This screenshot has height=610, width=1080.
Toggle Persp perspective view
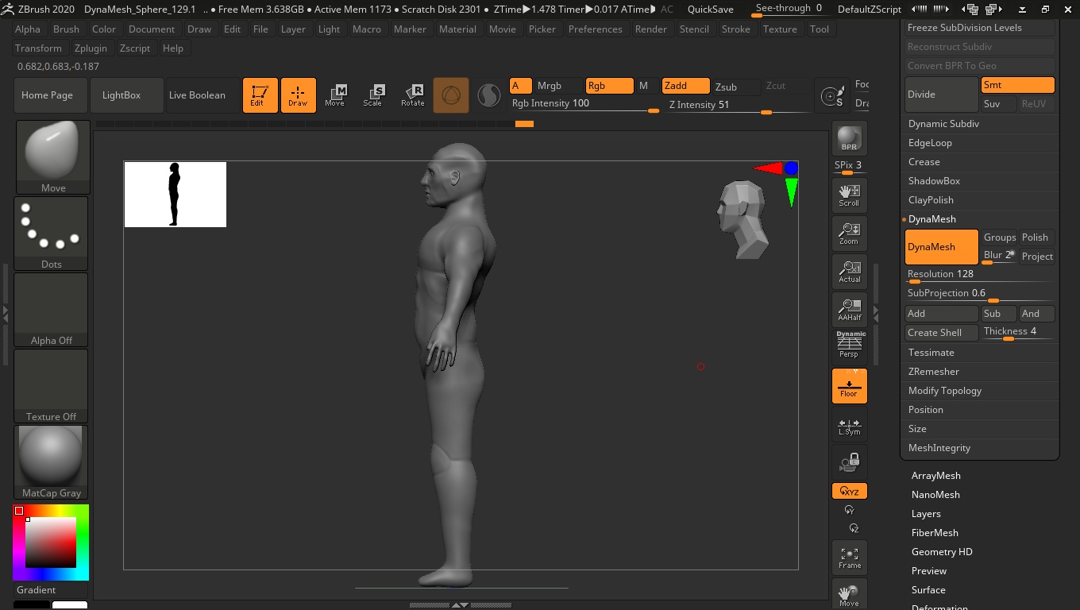(x=849, y=346)
